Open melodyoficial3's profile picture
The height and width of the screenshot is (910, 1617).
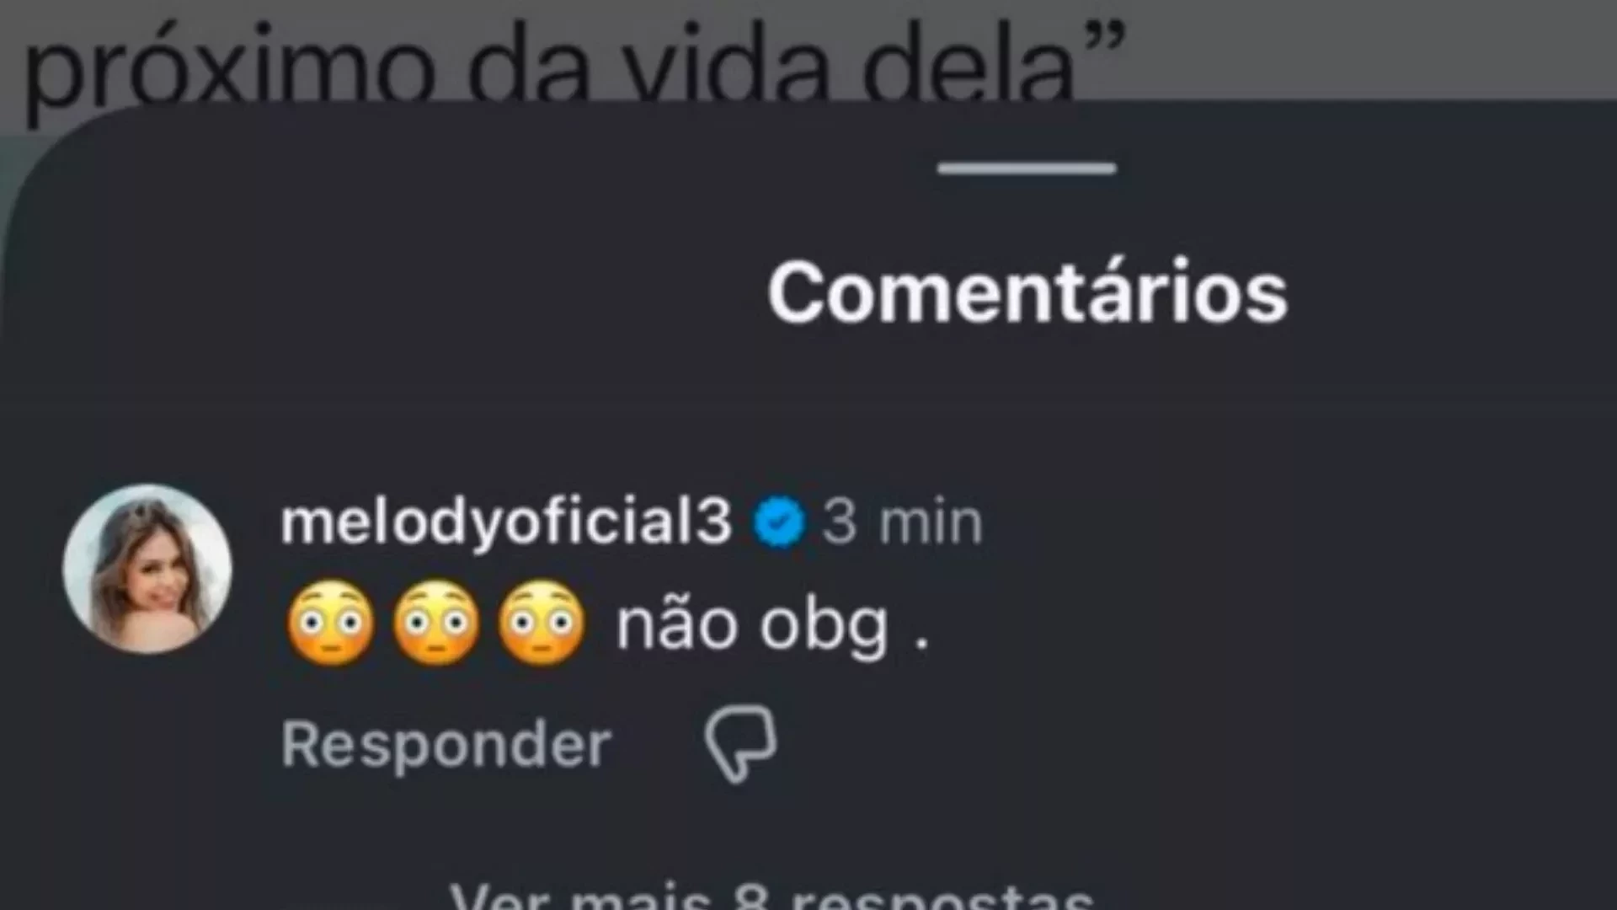147,570
